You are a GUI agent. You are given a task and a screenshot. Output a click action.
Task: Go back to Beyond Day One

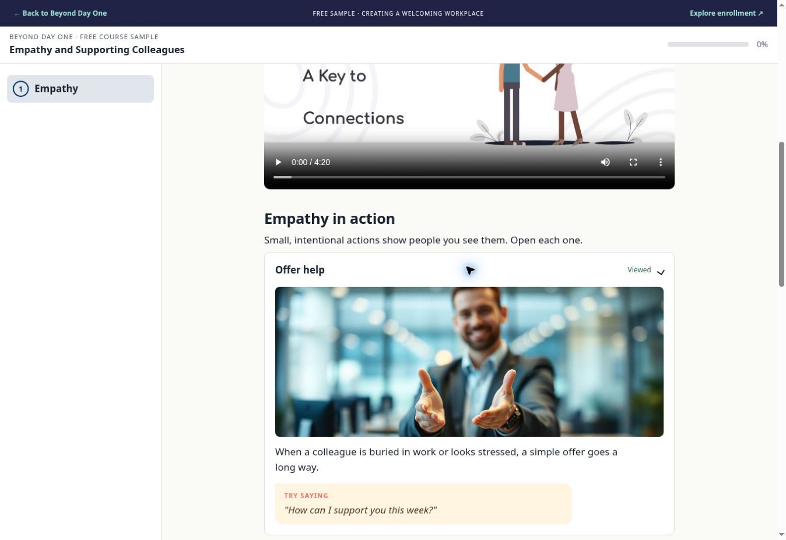[x=61, y=13]
